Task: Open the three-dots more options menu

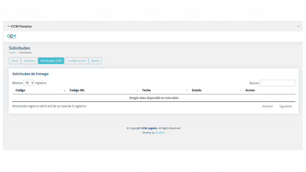Action: 298,26
